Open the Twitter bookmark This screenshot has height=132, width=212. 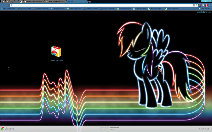pos(8,9)
